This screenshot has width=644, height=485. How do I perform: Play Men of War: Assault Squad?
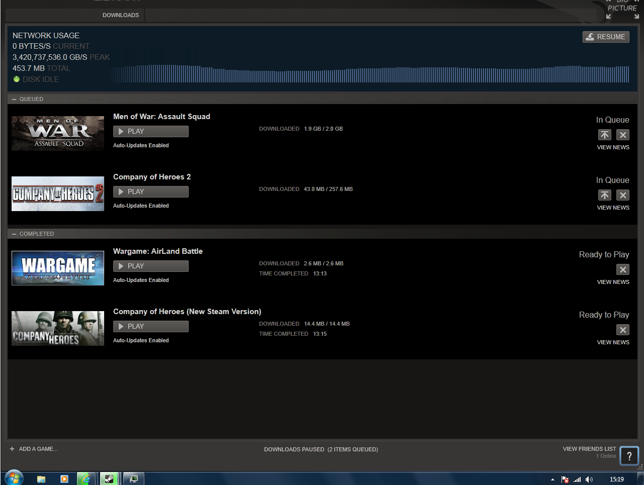pyautogui.click(x=151, y=131)
